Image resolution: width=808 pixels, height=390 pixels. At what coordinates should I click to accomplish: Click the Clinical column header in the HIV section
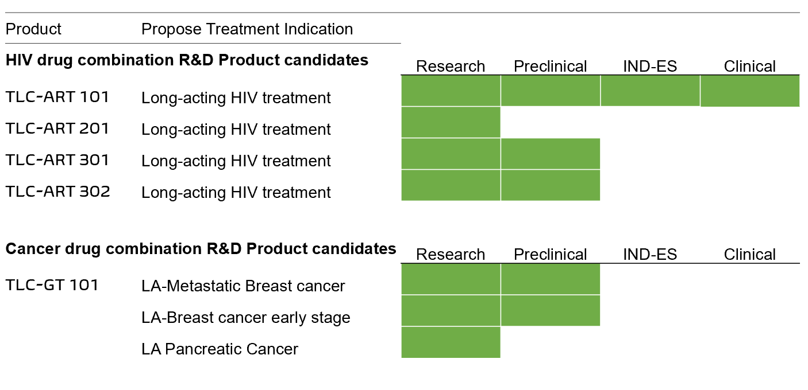(x=750, y=67)
